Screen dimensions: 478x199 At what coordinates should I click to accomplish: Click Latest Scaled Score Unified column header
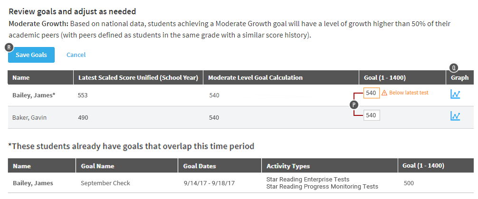tap(138, 77)
